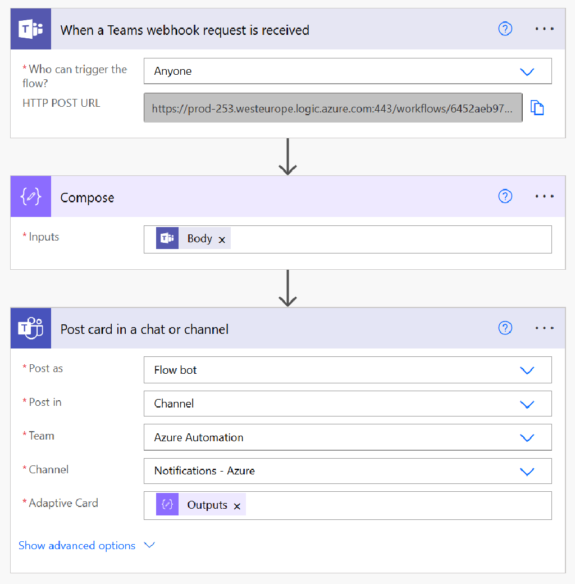Screen dimensions: 575x584
Task: Expand the 'Post as' Flow bot dropdown
Action: click(x=527, y=370)
